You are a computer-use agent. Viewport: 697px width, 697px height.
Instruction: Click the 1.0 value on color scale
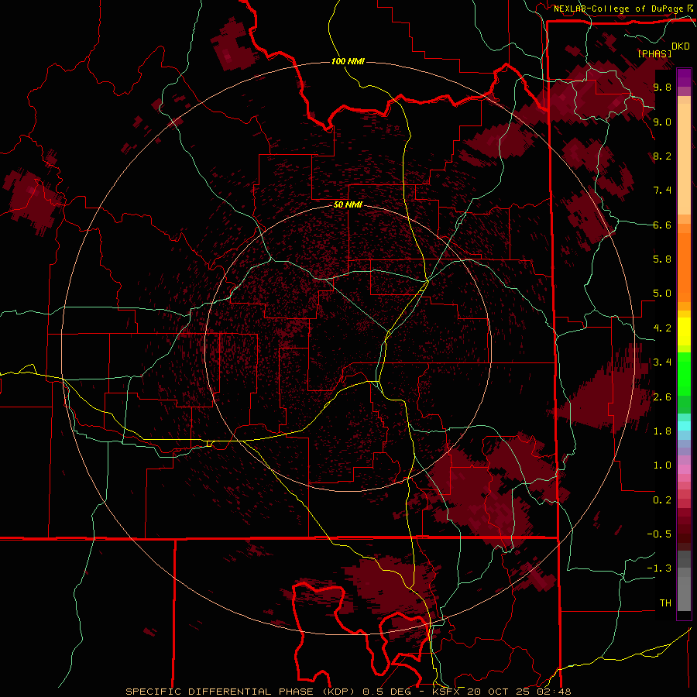662,465
